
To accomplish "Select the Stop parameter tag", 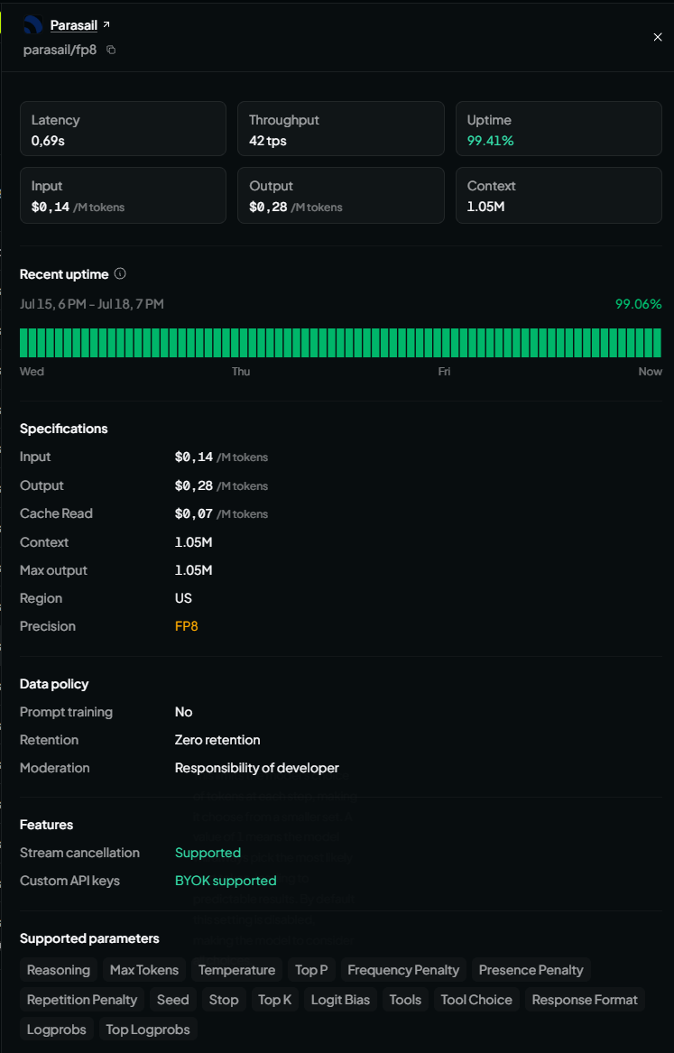I will pos(224,1000).
